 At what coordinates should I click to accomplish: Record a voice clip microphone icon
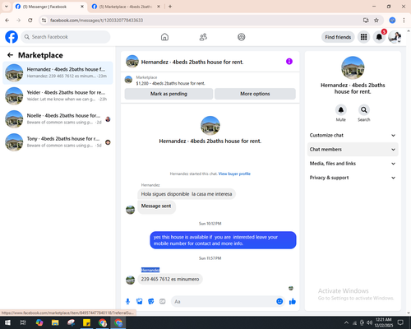point(127,302)
